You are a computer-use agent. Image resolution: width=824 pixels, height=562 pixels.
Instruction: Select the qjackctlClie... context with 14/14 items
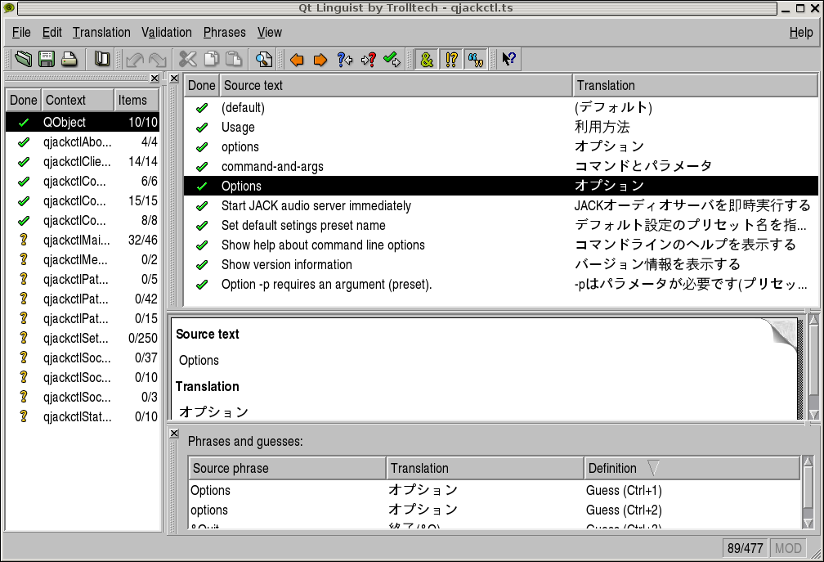tap(83, 161)
